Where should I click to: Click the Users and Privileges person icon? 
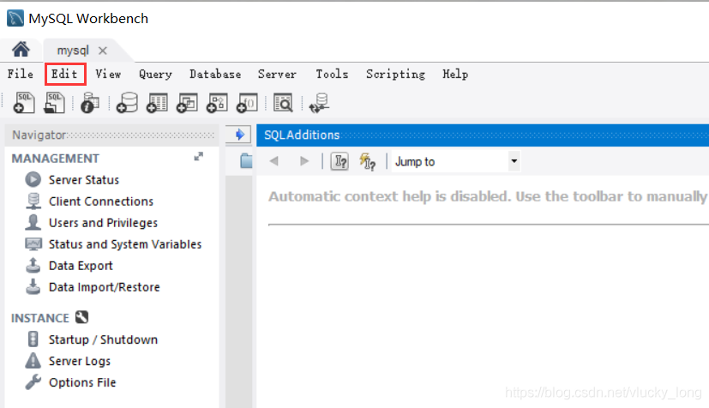33,222
